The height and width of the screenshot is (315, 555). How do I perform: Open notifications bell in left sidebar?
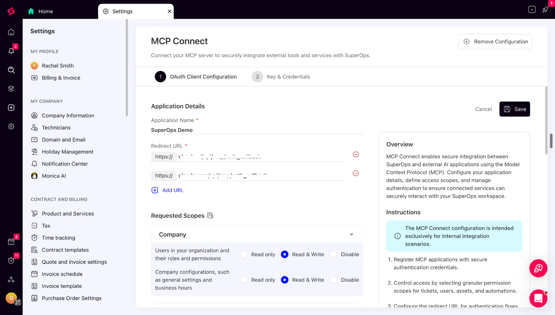(x=11, y=51)
